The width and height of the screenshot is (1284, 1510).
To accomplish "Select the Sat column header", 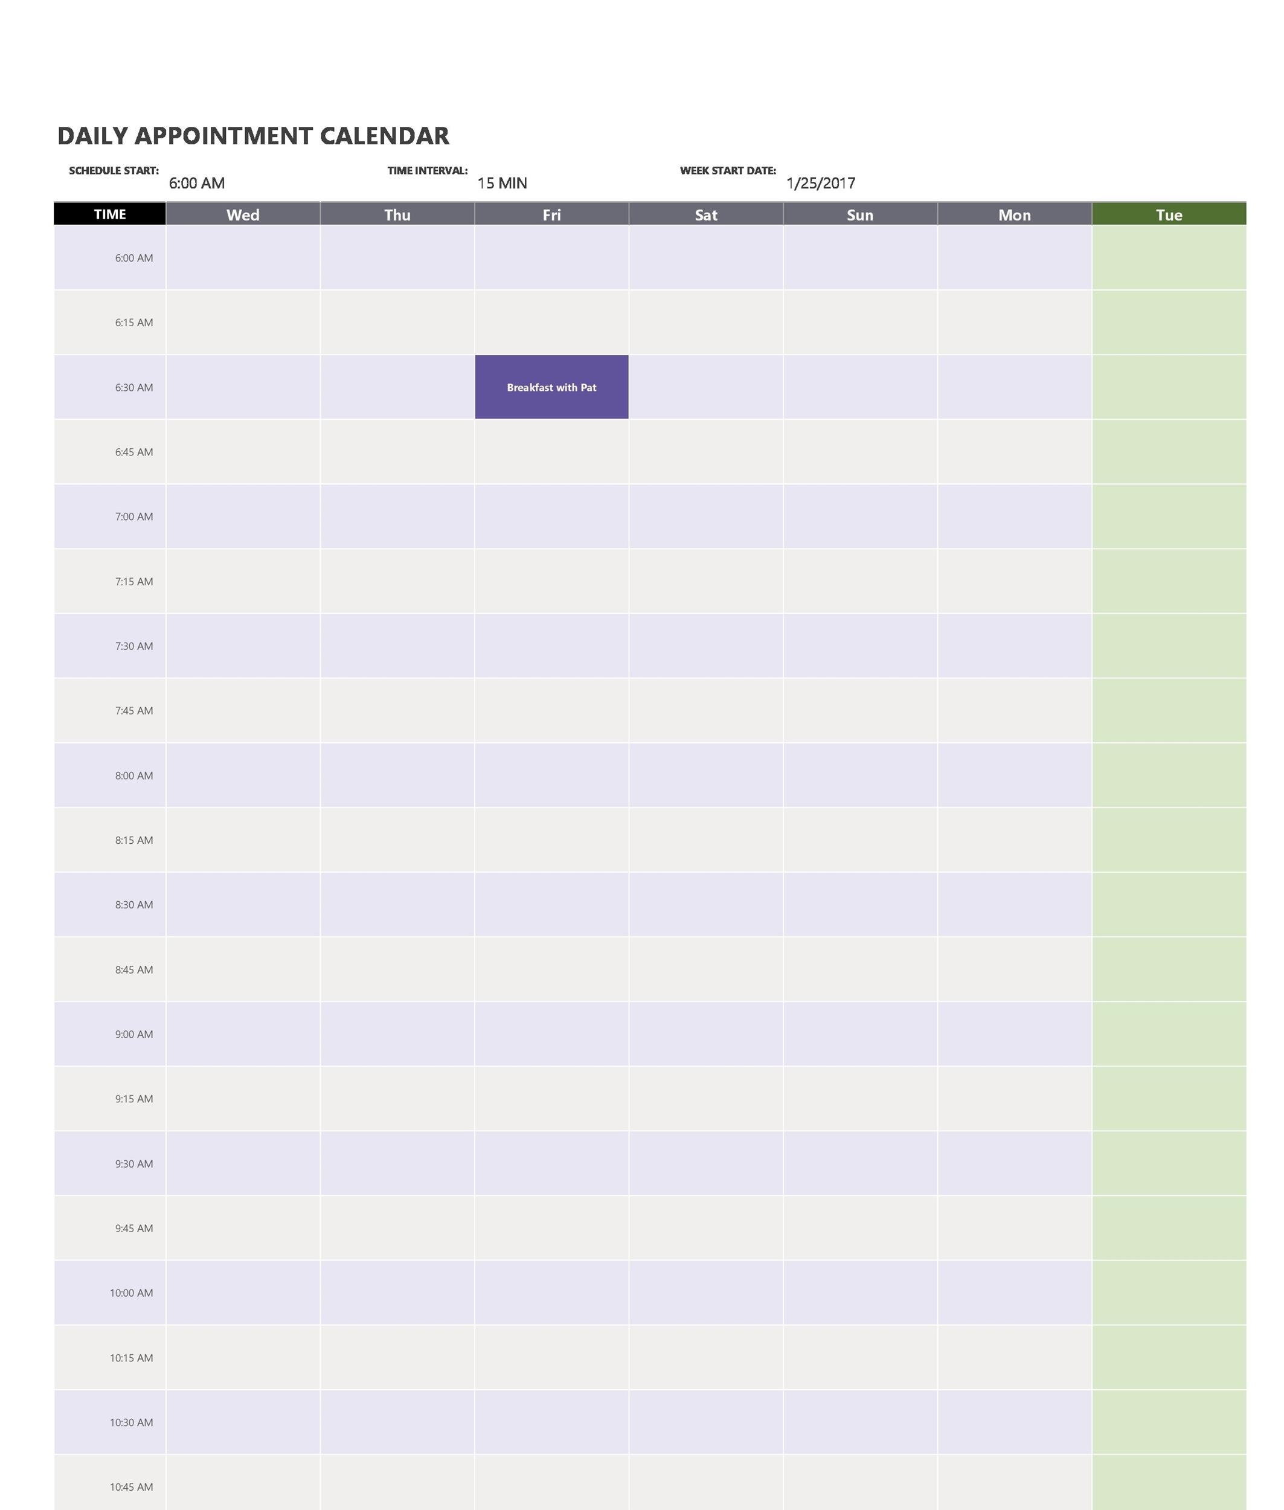I will (x=704, y=214).
